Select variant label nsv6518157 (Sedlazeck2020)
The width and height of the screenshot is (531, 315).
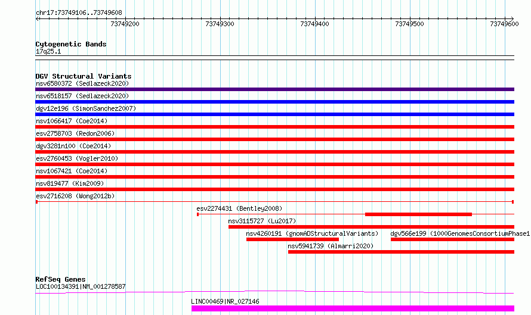[82, 96]
